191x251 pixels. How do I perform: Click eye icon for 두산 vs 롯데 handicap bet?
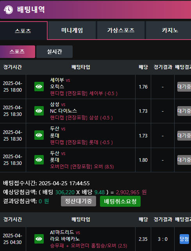point(39,135)
